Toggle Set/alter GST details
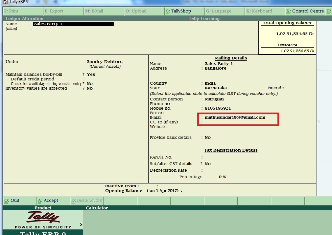The height and width of the screenshot is (235, 332). pos(207,163)
